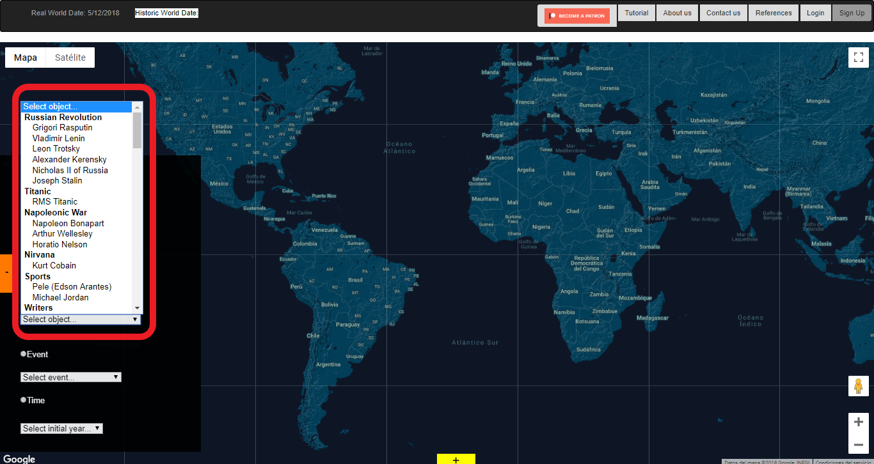Zoom out on the map
The image size is (874, 464).
click(x=858, y=445)
